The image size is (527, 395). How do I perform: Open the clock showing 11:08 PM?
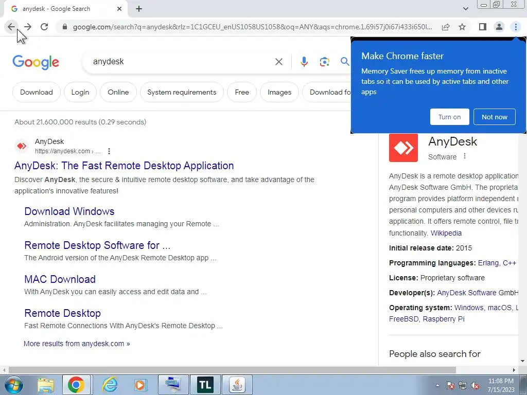[501, 385]
